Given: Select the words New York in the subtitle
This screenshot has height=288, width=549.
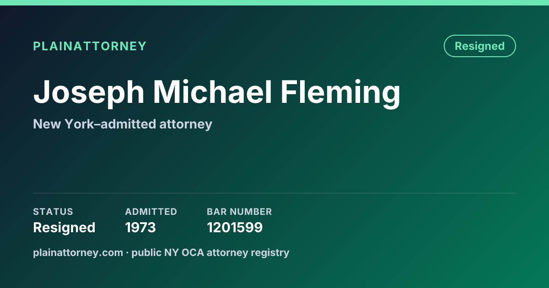Looking at the screenshot, I should click(61, 124).
